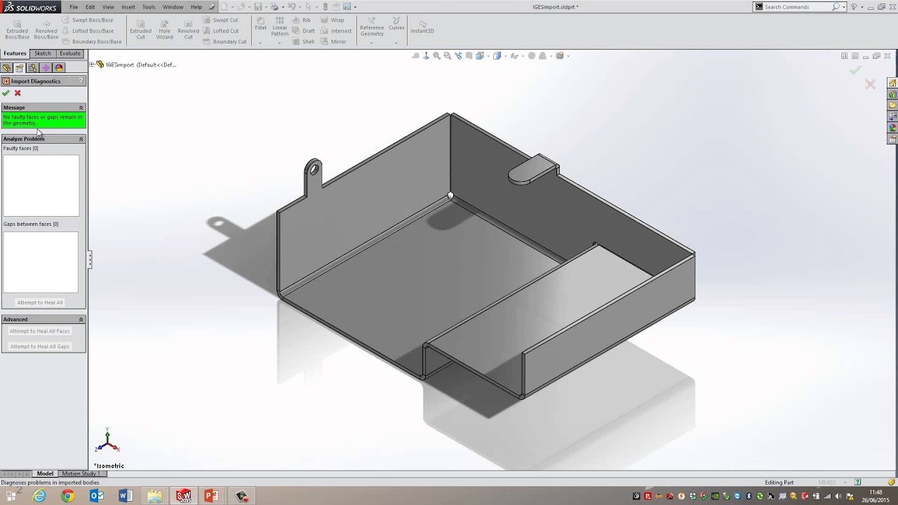Open the Curves dropdown arrow
The image size is (898, 505).
(396, 43)
